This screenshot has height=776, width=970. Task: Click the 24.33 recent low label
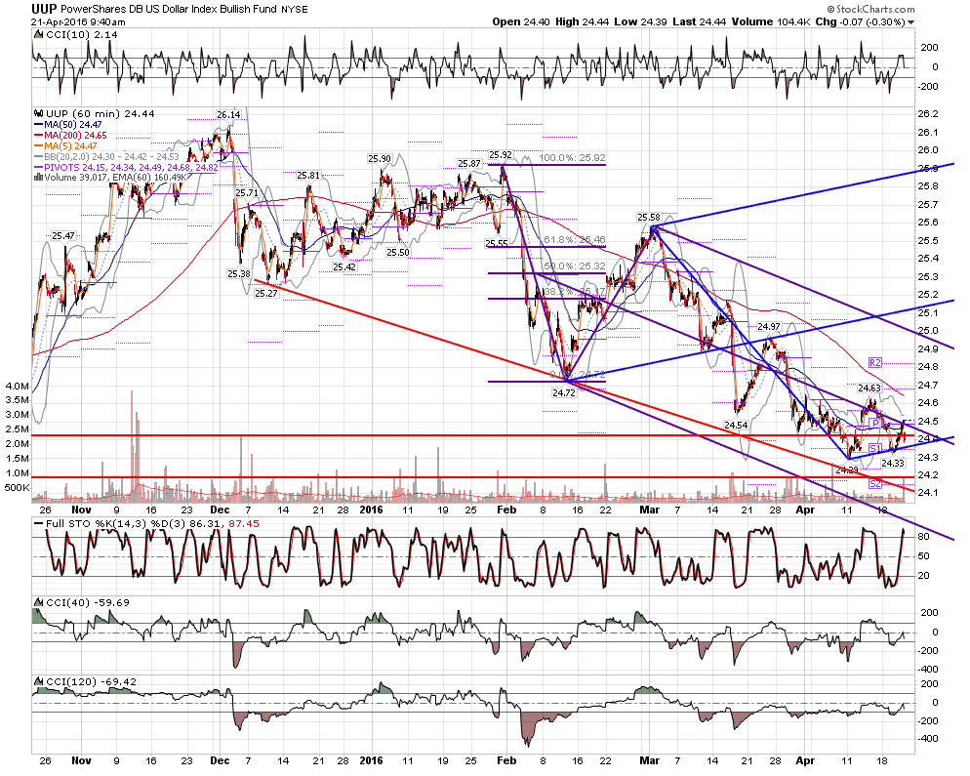point(893,463)
